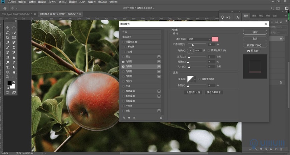This screenshot has height=155, width=290.
Task: Swap foreground and background colors
Action: [x=14, y=82]
